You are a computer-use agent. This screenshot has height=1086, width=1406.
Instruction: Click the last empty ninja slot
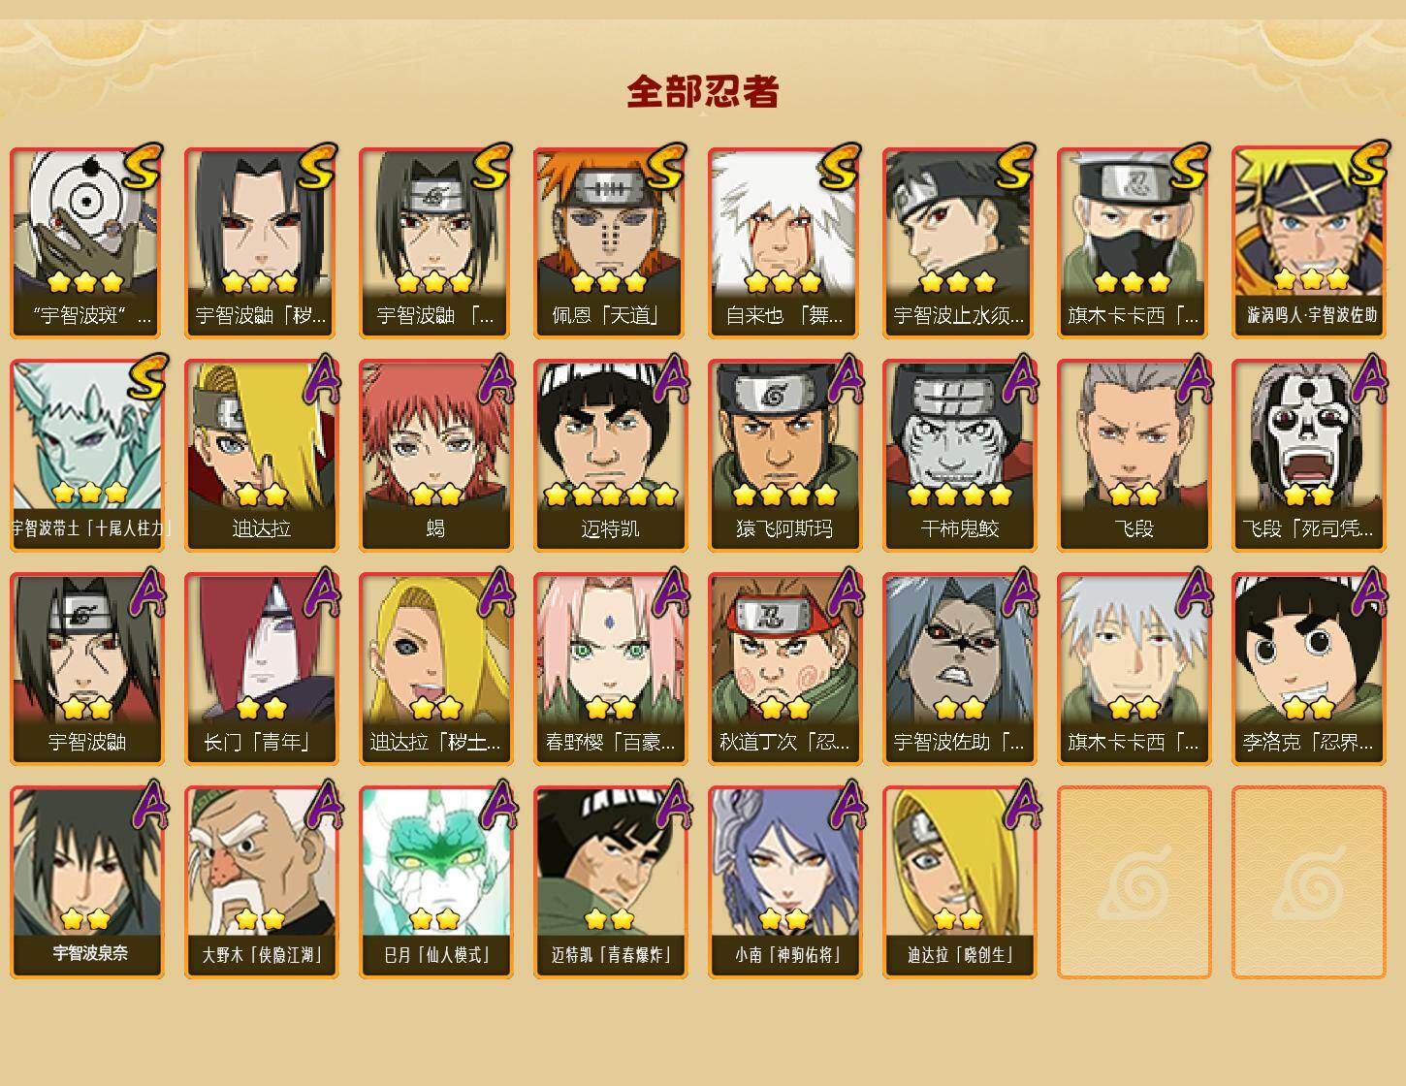click(1308, 882)
